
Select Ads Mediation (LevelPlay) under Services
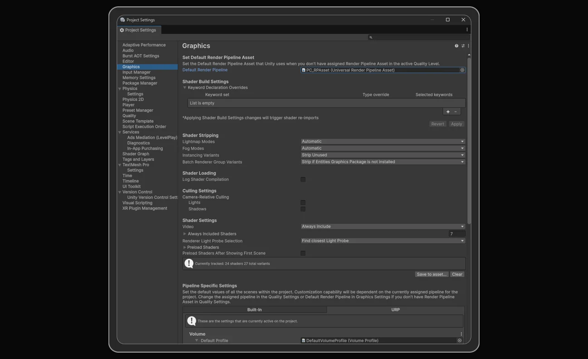152,137
